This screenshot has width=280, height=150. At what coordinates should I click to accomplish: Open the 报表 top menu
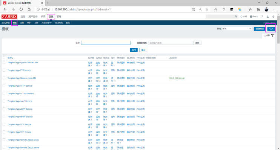click(x=43, y=17)
